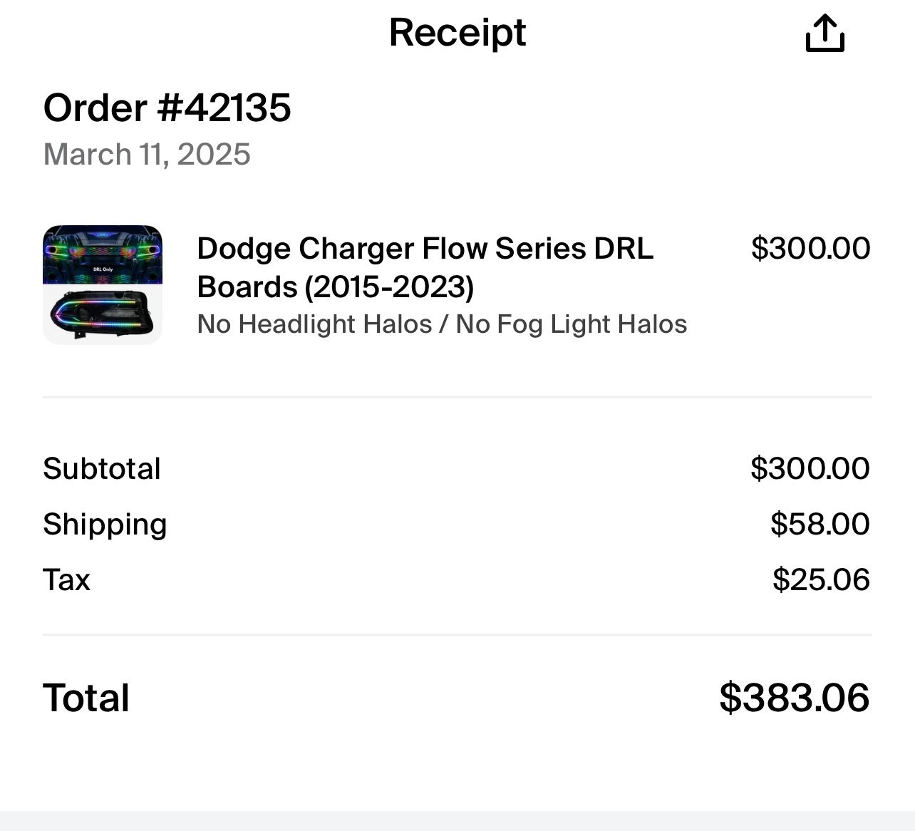This screenshot has height=831, width=915.
Task: Click the Receipt page title
Action: [x=457, y=33]
